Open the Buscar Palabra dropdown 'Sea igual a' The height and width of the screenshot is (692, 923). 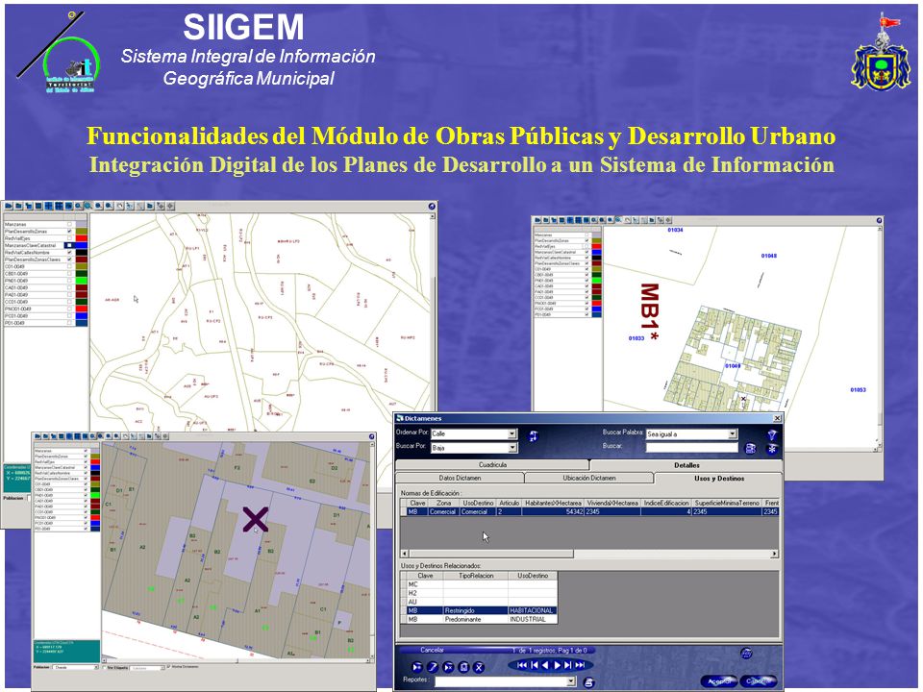[733, 434]
